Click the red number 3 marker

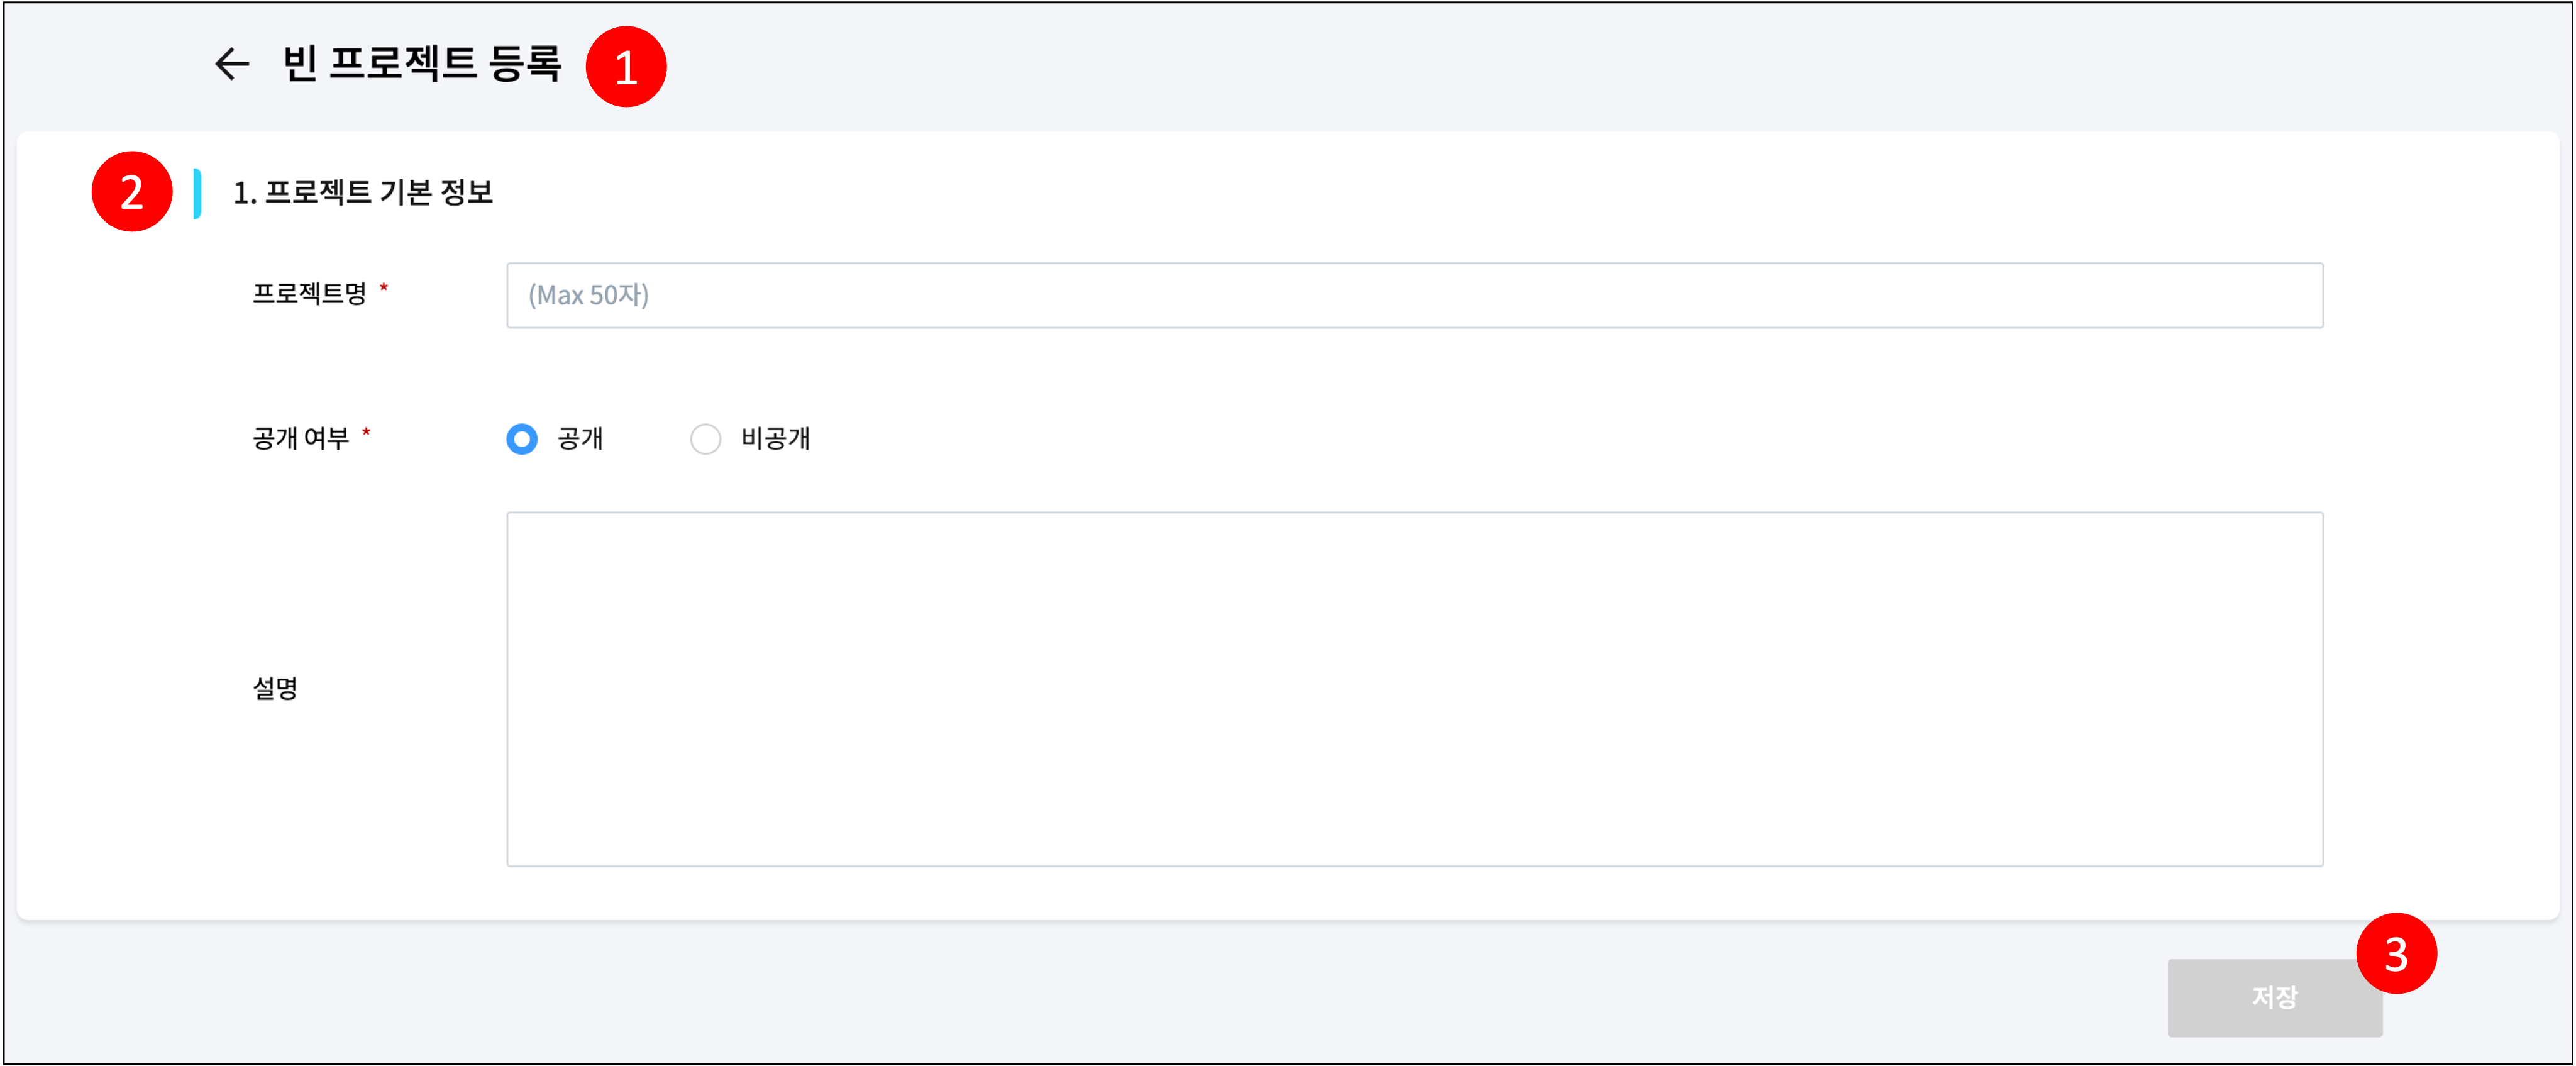(2396, 954)
